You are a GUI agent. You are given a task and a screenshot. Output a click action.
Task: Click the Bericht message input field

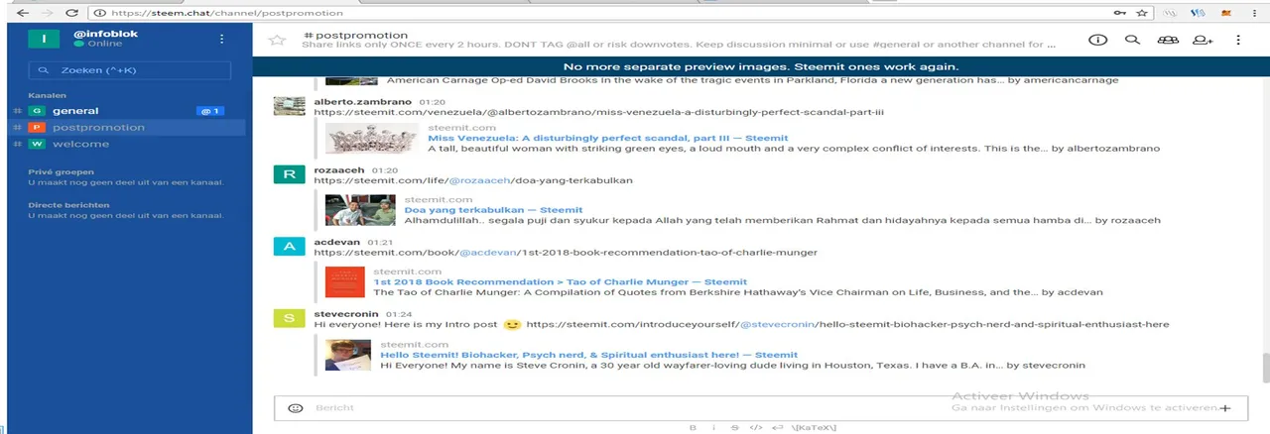pos(759,407)
